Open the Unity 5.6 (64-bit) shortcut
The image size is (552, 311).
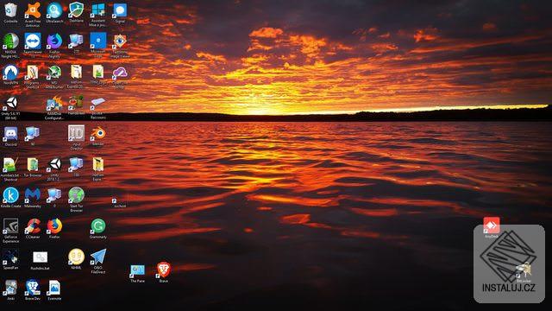[x=11, y=103]
